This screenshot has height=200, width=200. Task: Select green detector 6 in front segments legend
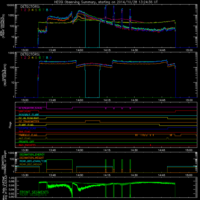point(40,10)
